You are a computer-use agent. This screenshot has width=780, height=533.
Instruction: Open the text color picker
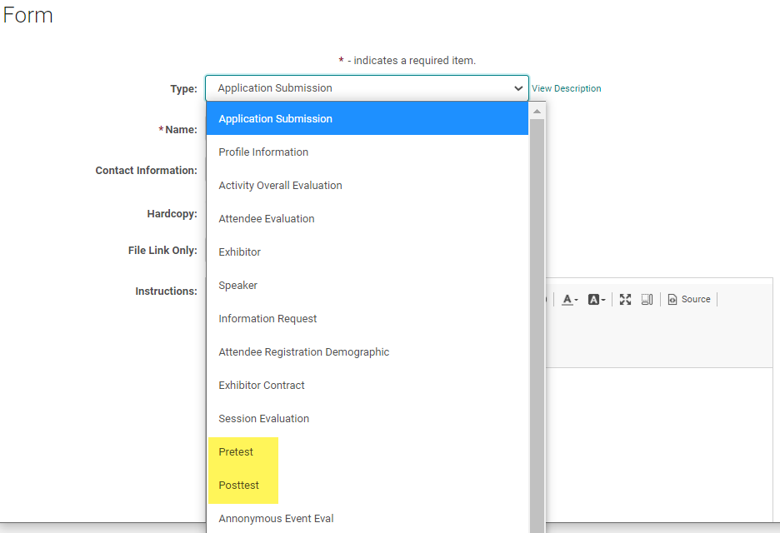tap(571, 300)
